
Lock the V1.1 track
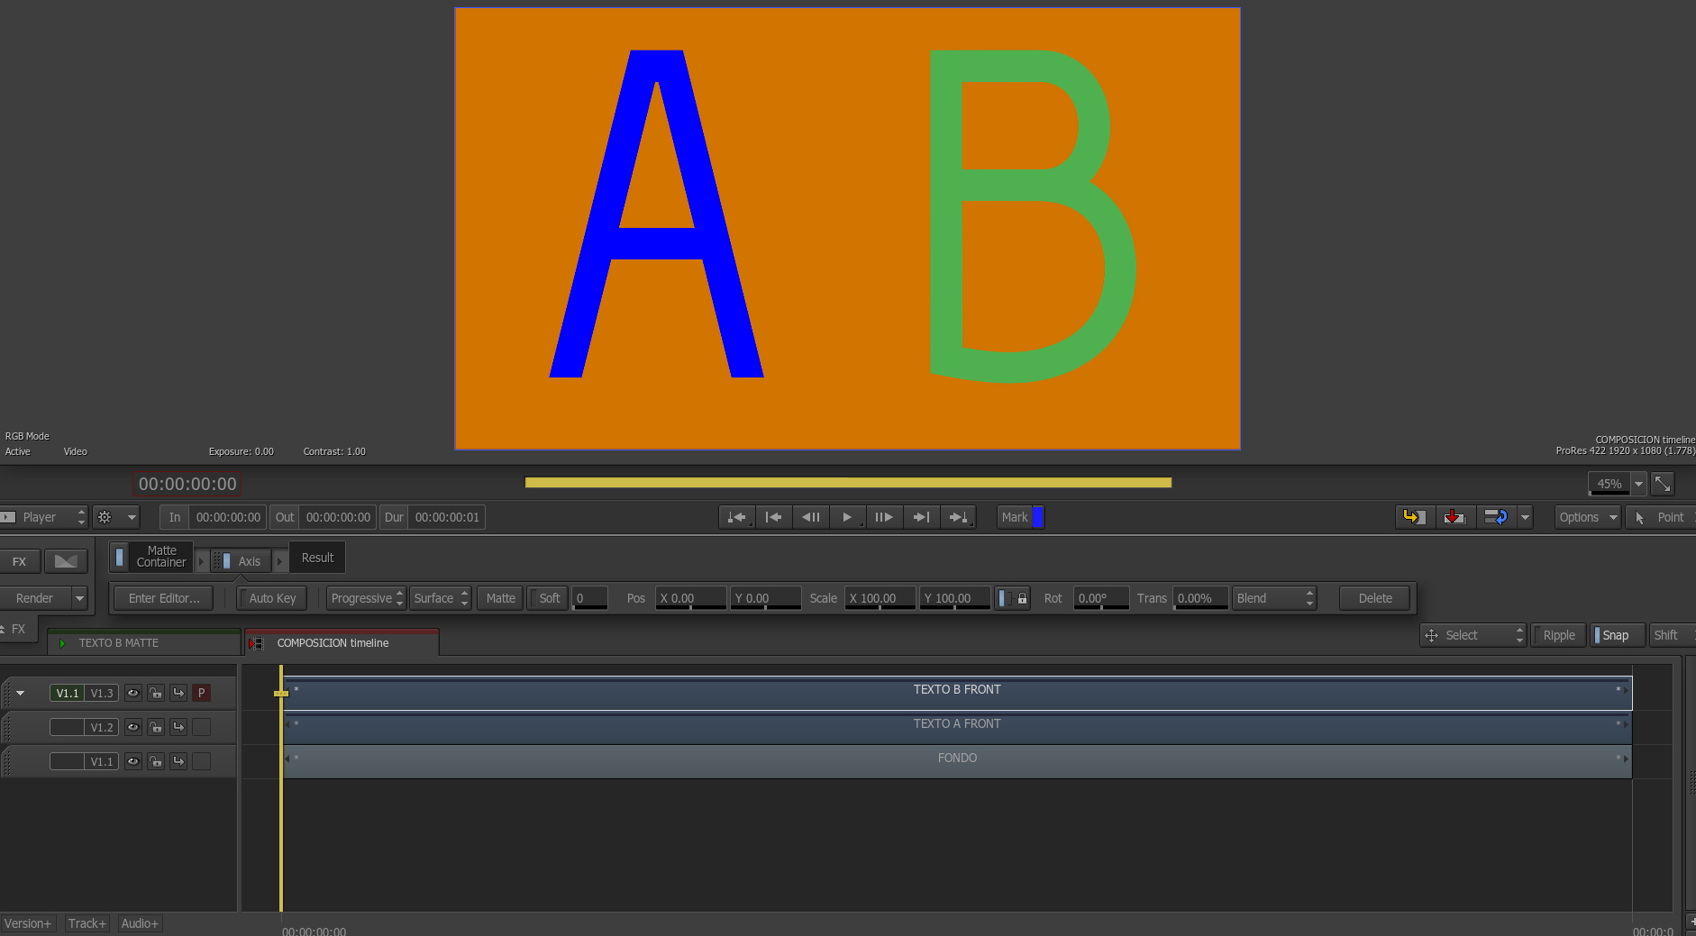156,761
